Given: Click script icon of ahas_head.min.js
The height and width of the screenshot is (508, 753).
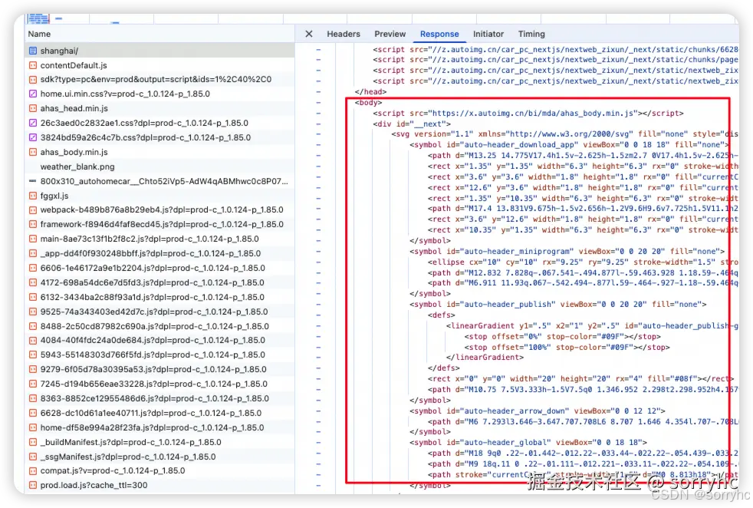Looking at the screenshot, I should (x=33, y=109).
